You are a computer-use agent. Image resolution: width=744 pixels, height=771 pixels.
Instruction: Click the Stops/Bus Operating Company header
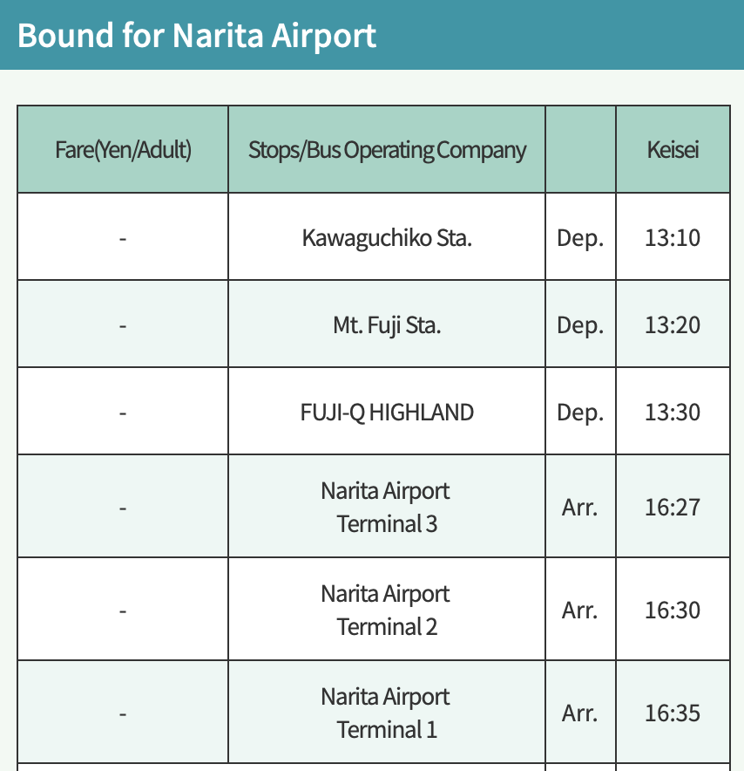tap(387, 150)
